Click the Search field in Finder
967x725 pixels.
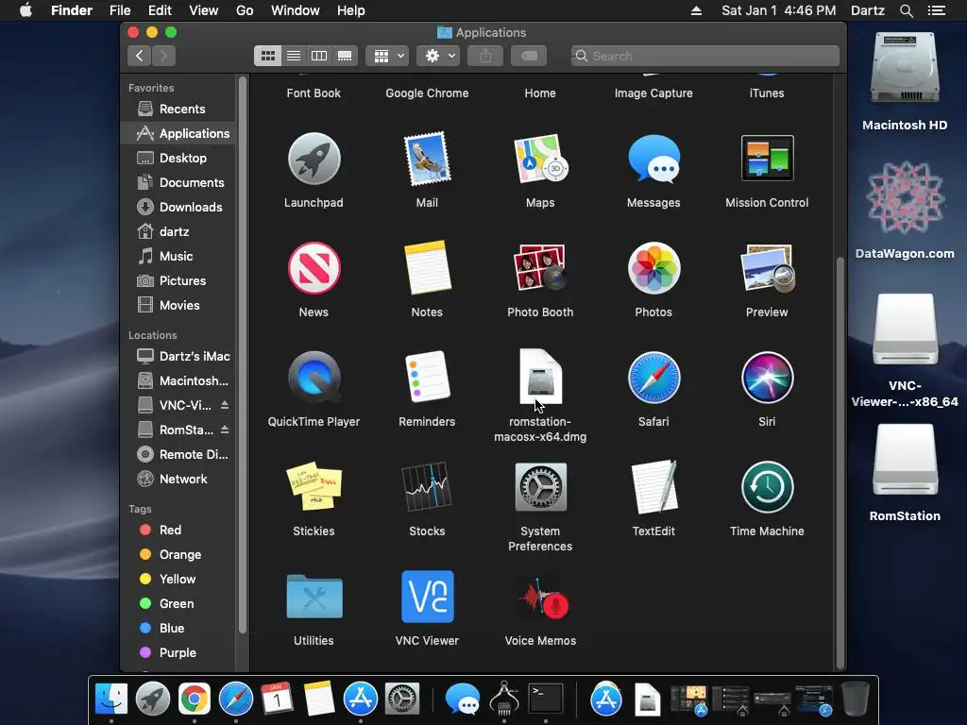point(704,56)
